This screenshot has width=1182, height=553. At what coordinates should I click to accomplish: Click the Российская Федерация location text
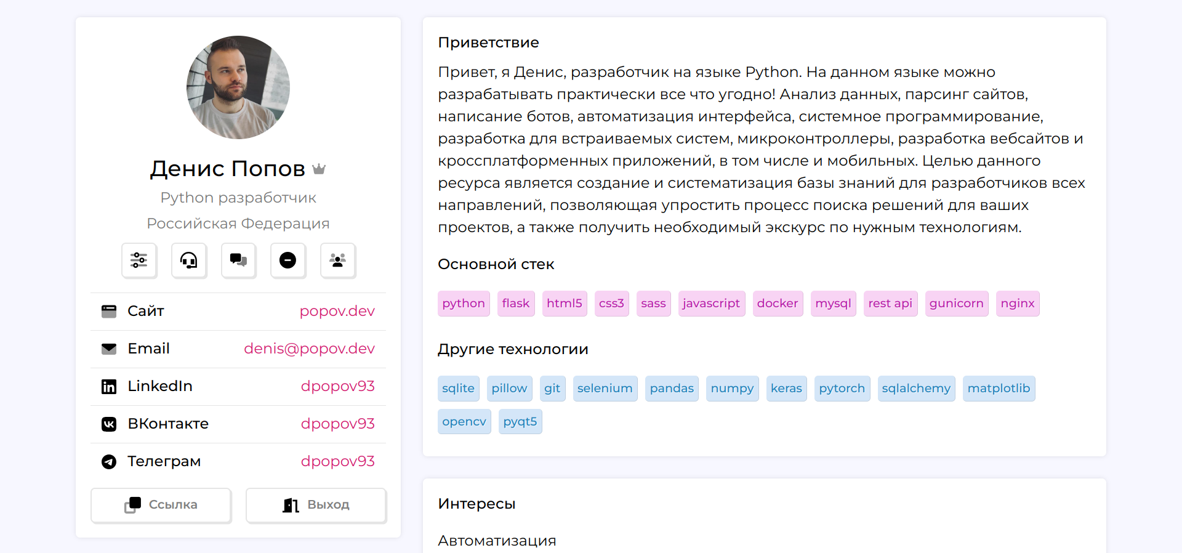(238, 224)
